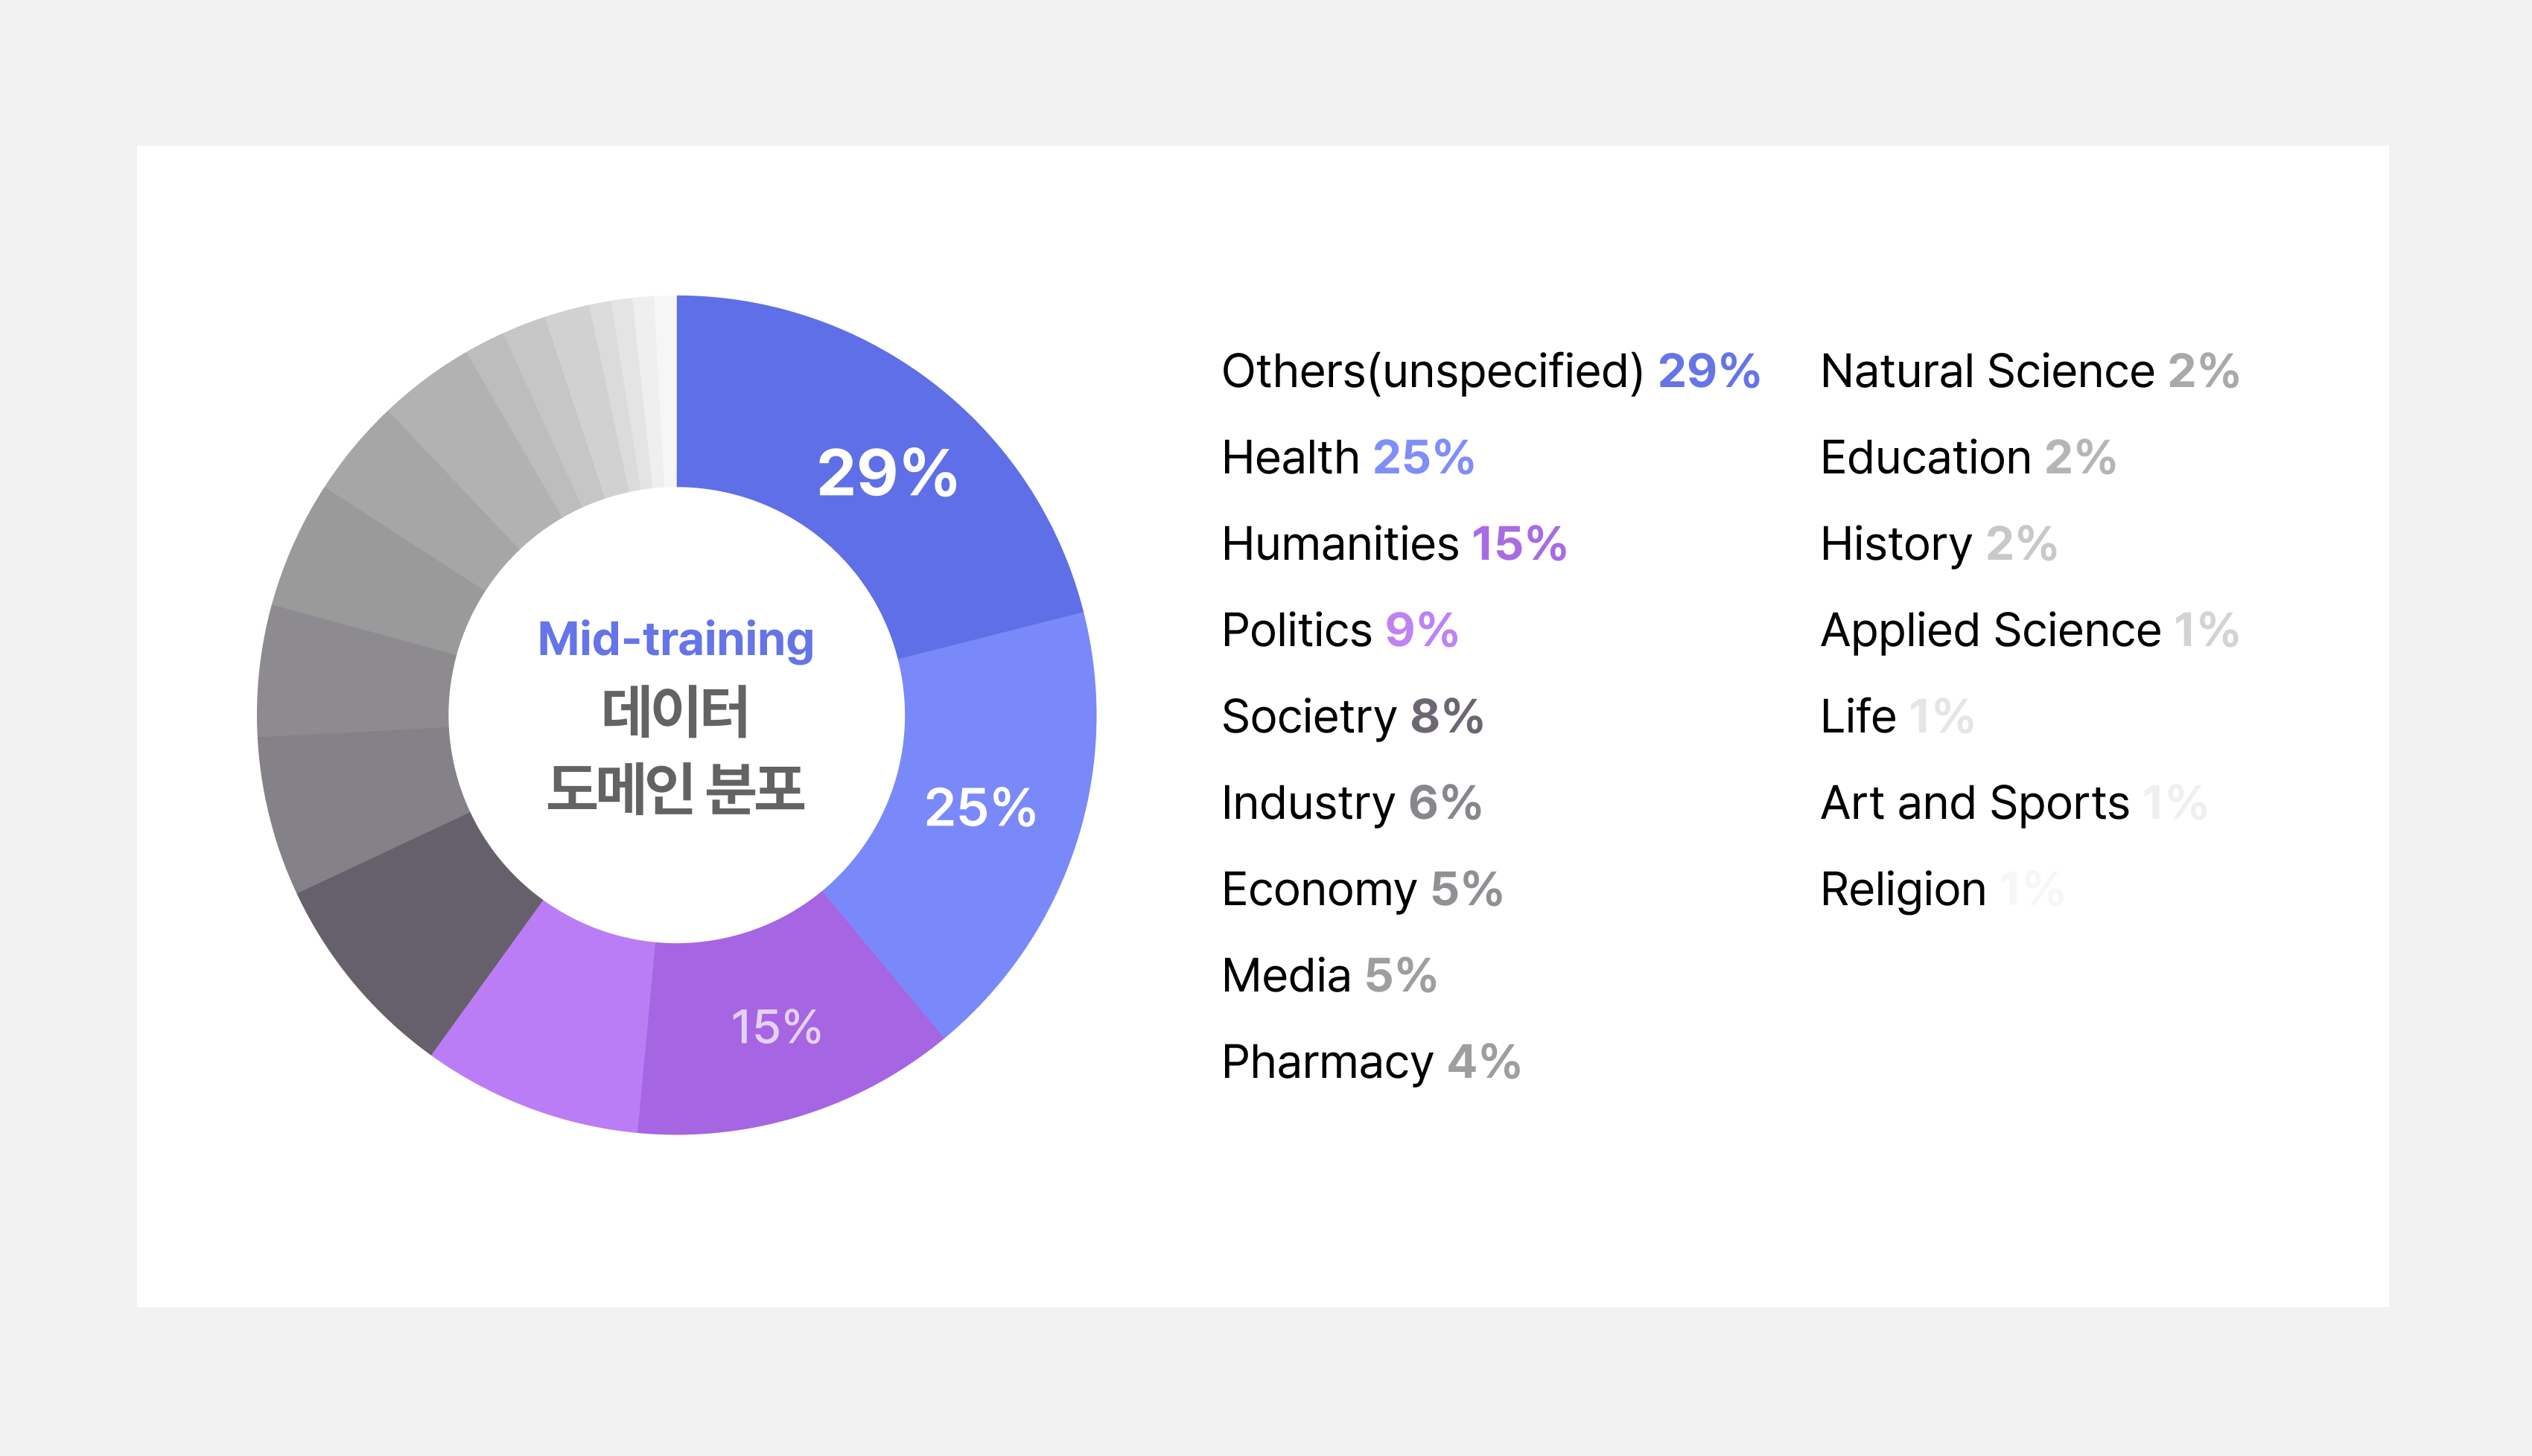
Task: Choose the Art and Sports legend item
Action: [2013, 803]
